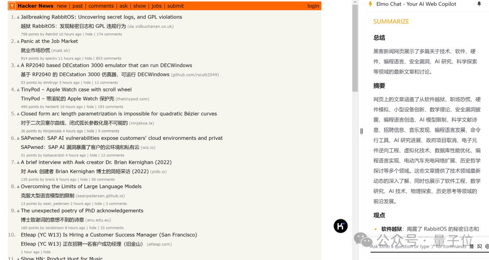489x260 pixels.
Task: Grab the sidebar resize handle
Action: [361, 131]
